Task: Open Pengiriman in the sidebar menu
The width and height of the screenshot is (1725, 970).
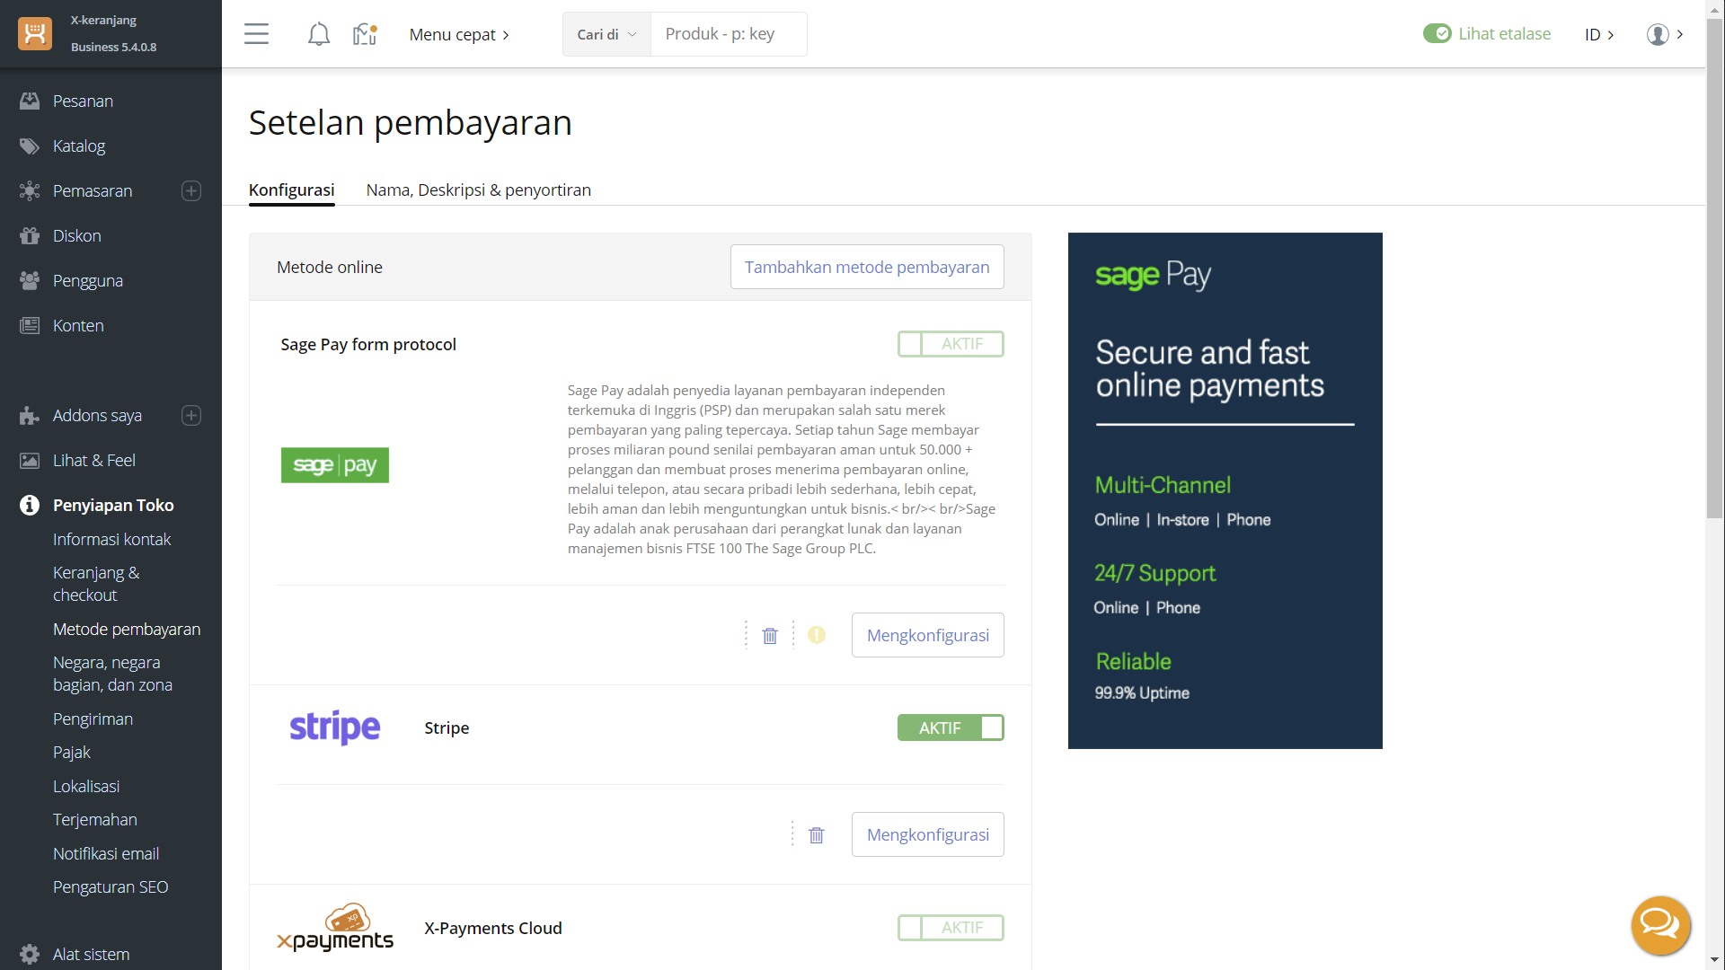Action: pyautogui.click(x=93, y=719)
